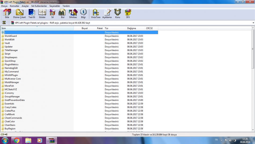Click the status bar drive icon
This screenshot has height=144, width=255.
coord(2,134)
